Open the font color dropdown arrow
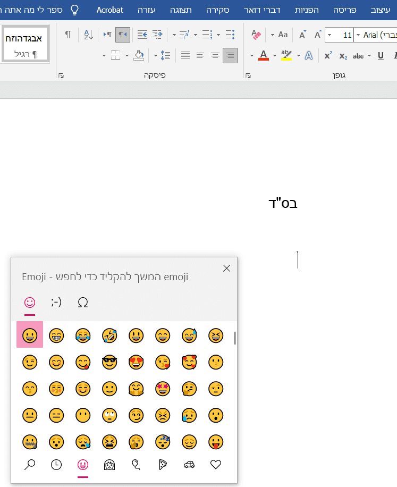The image size is (397, 487). click(x=252, y=56)
